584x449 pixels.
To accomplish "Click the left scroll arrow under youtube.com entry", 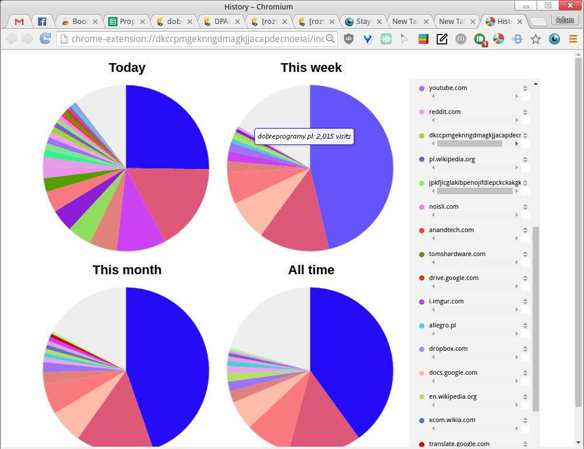I will (433, 96).
